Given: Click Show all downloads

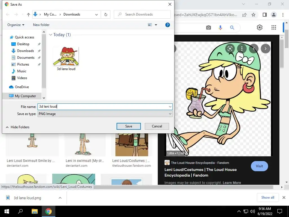Looking at the screenshot, I should tap(268, 198).
